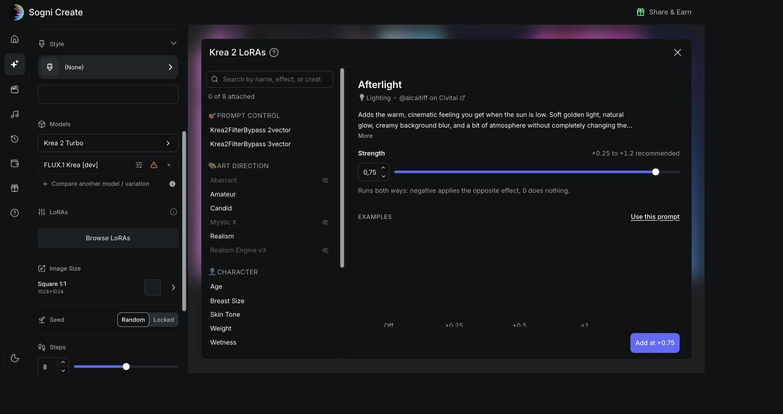Viewport: 783px width, 414px height.
Task: Decrease Strength value with down arrow
Action: [x=383, y=176]
